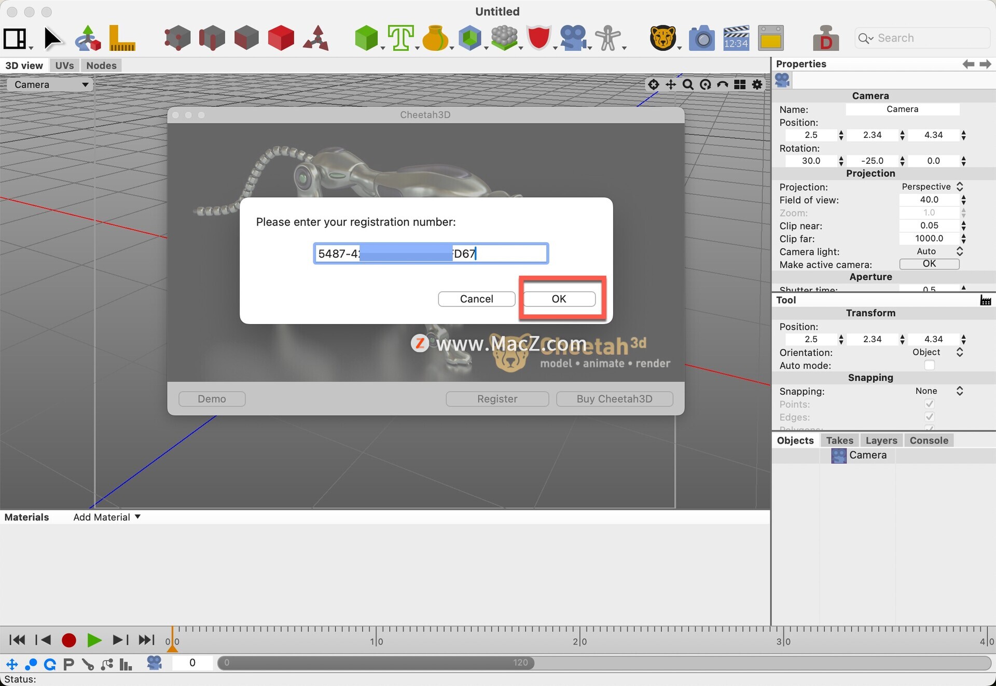Click the Demo button
This screenshot has height=686, width=996.
pos(212,399)
